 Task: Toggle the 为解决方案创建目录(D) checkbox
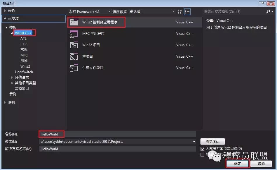click(x=203, y=149)
